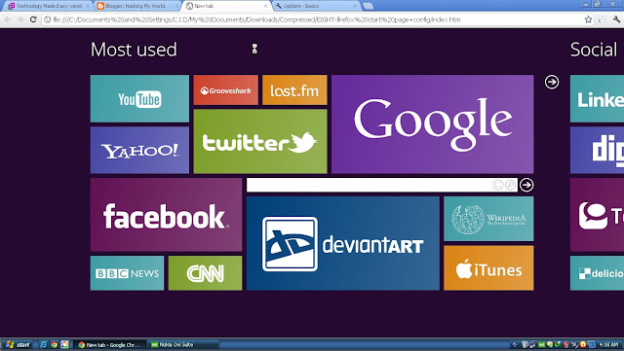This screenshot has width=624, height=351.
Task: Click the Google icon inside the search box
Action: pos(498,185)
